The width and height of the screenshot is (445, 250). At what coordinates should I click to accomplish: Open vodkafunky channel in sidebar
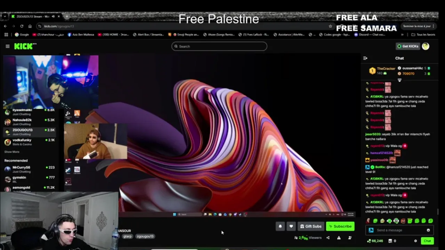(x=30, y=142)
